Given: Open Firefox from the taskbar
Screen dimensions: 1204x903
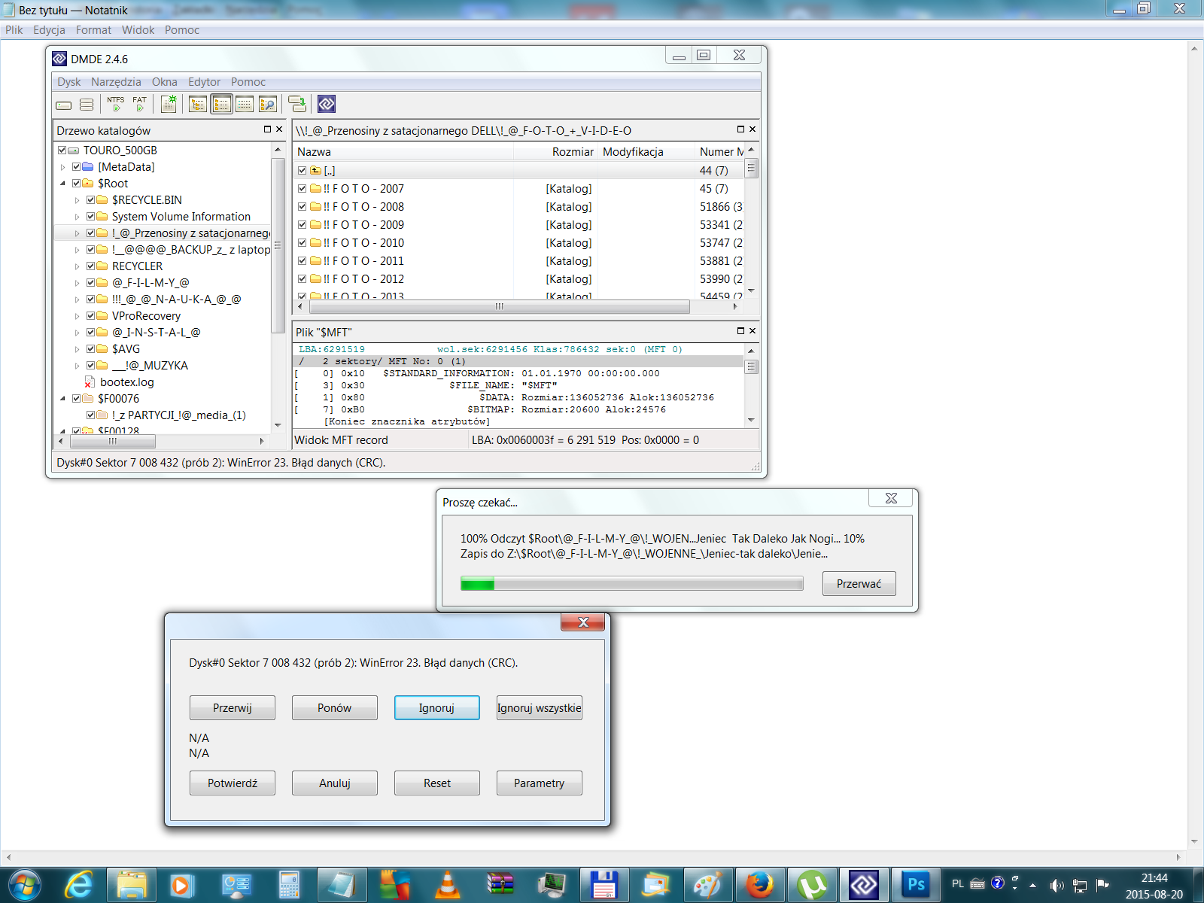Looking at the screenshot, I should tap(759, 885).
